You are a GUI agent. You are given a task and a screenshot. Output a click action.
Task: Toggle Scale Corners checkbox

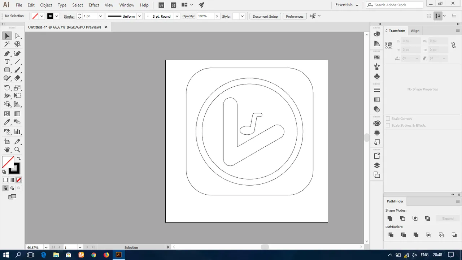(x=388, y=118)
